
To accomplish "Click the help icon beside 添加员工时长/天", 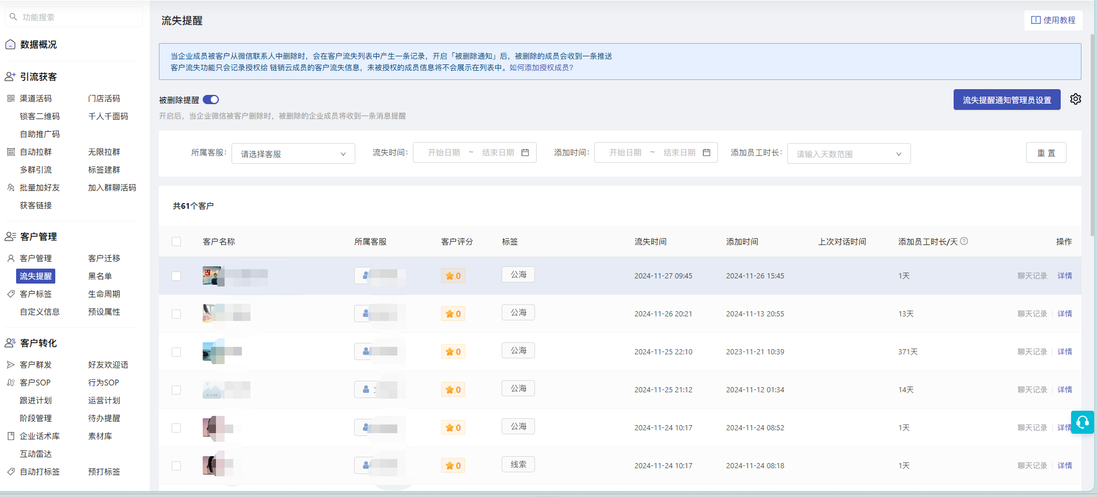I will [964, 241].
